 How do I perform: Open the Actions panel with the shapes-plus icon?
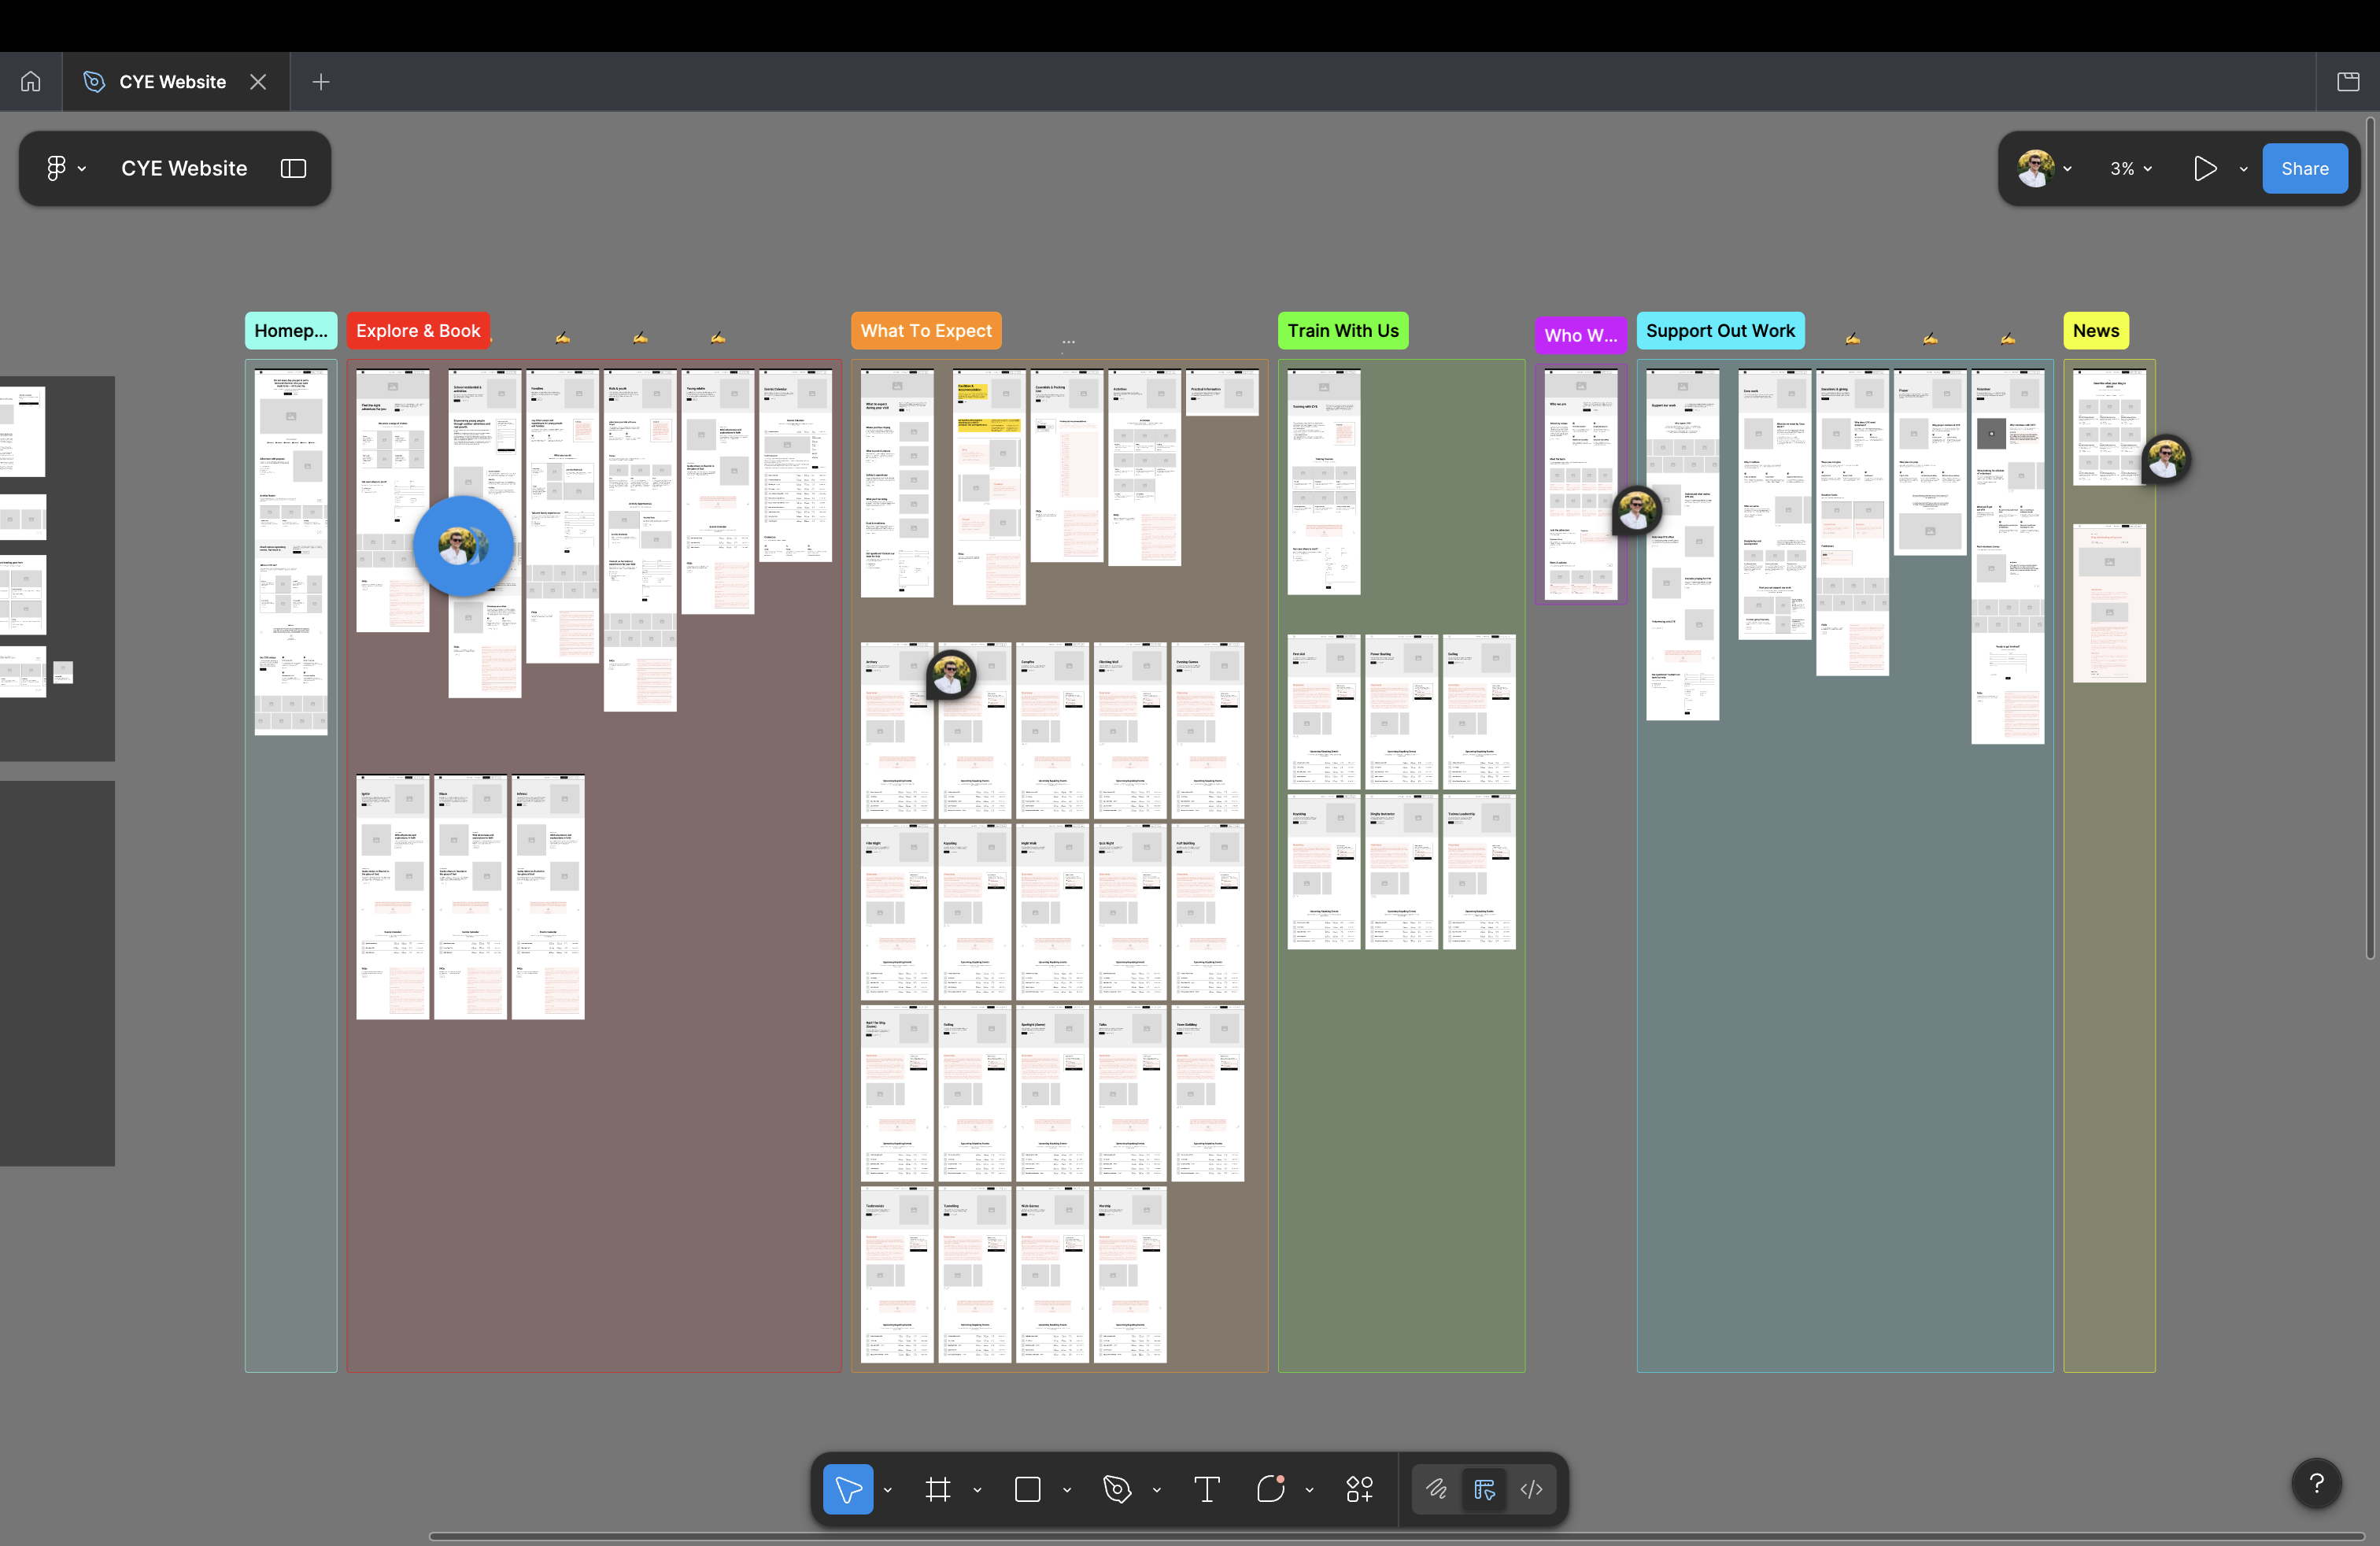(x=1360, y=1489)
